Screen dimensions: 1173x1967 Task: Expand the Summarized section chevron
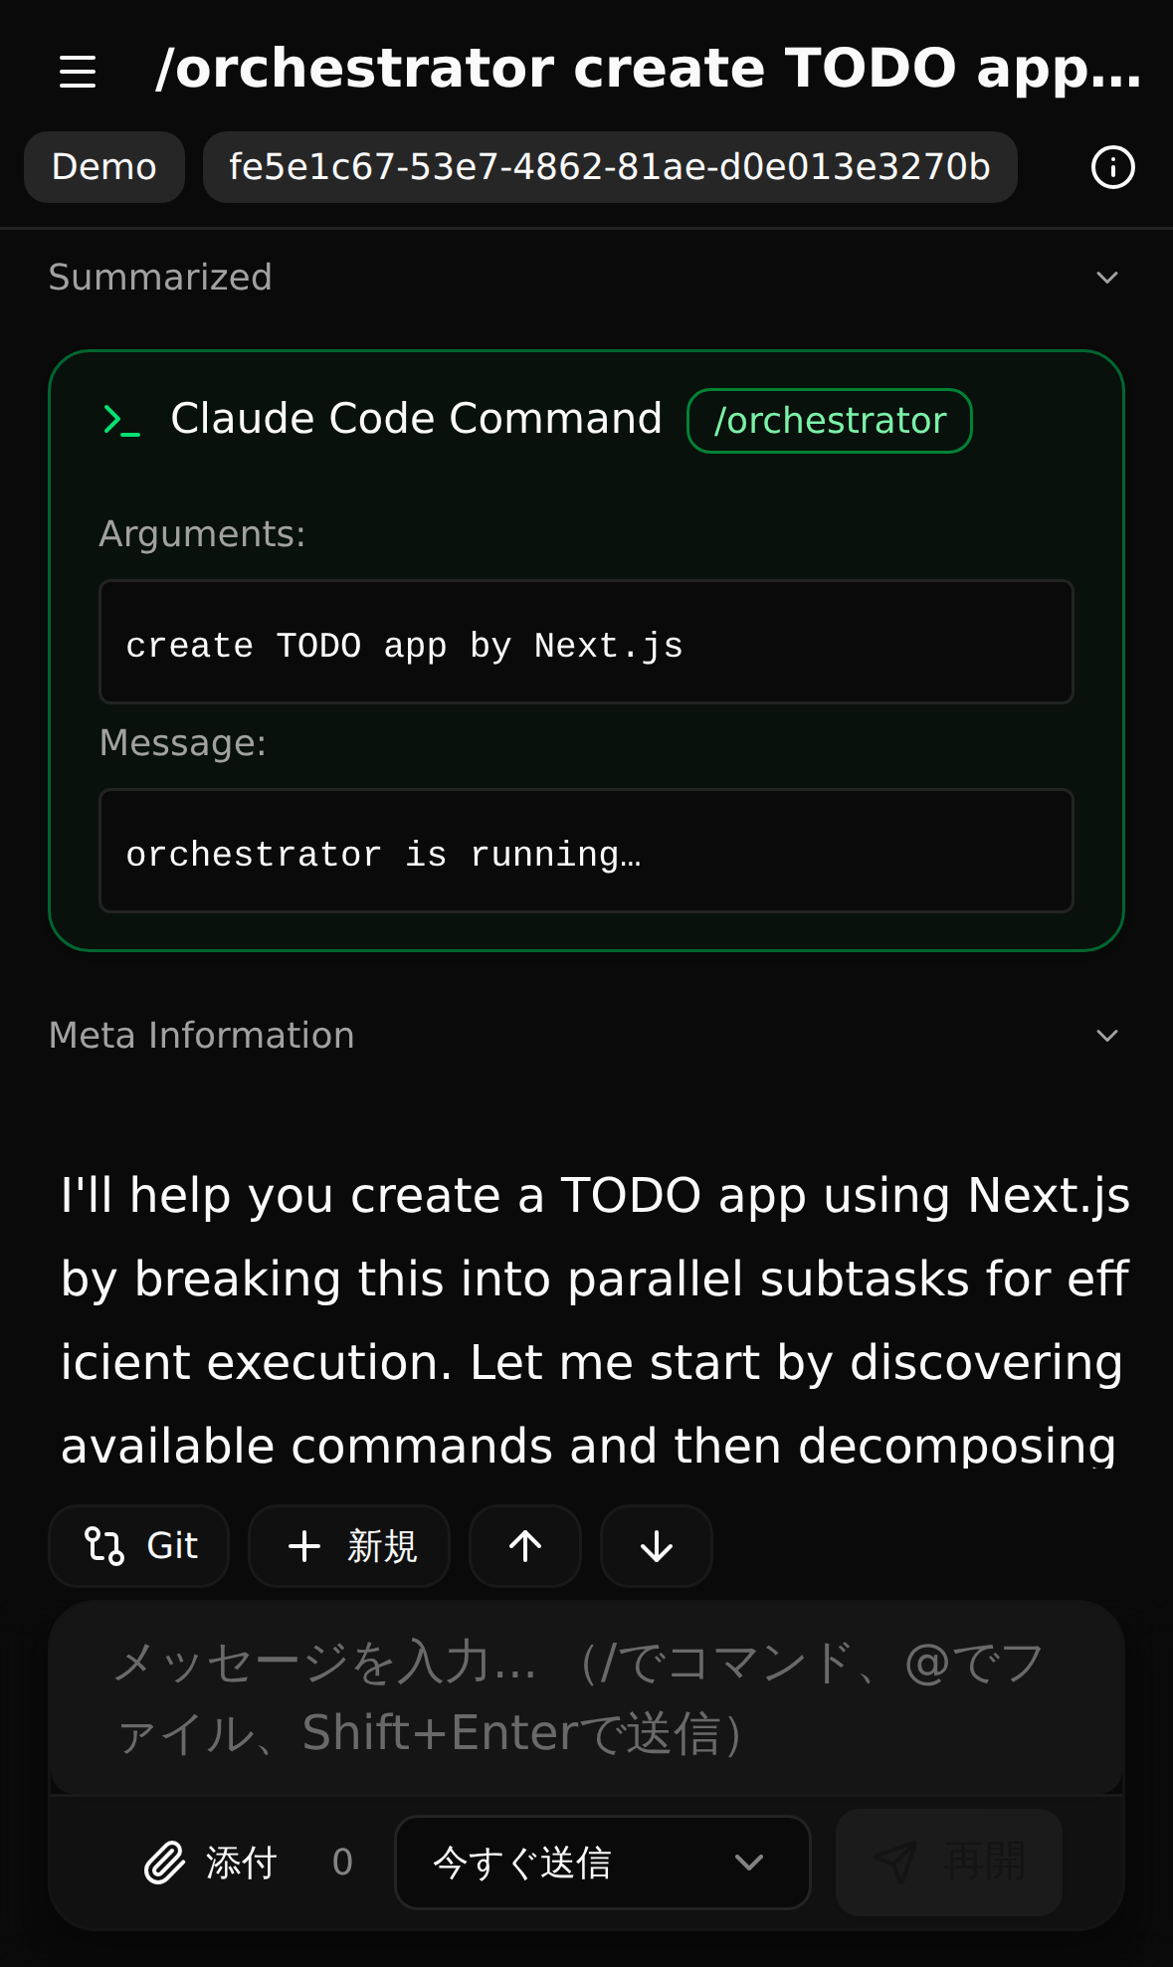pos(1107,278)
